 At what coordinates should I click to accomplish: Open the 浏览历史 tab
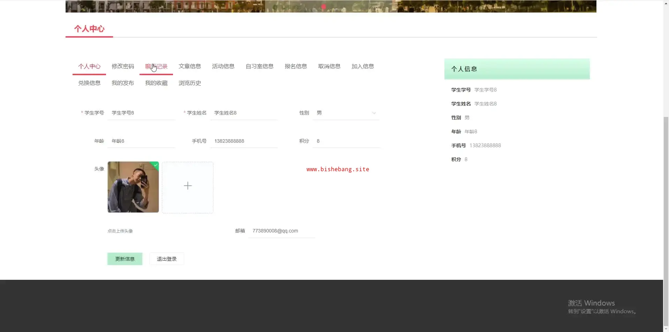[190, 83]
